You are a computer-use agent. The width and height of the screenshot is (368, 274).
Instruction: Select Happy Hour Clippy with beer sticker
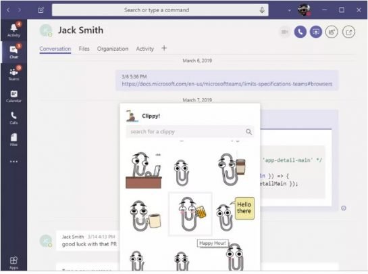click(190, 214)
